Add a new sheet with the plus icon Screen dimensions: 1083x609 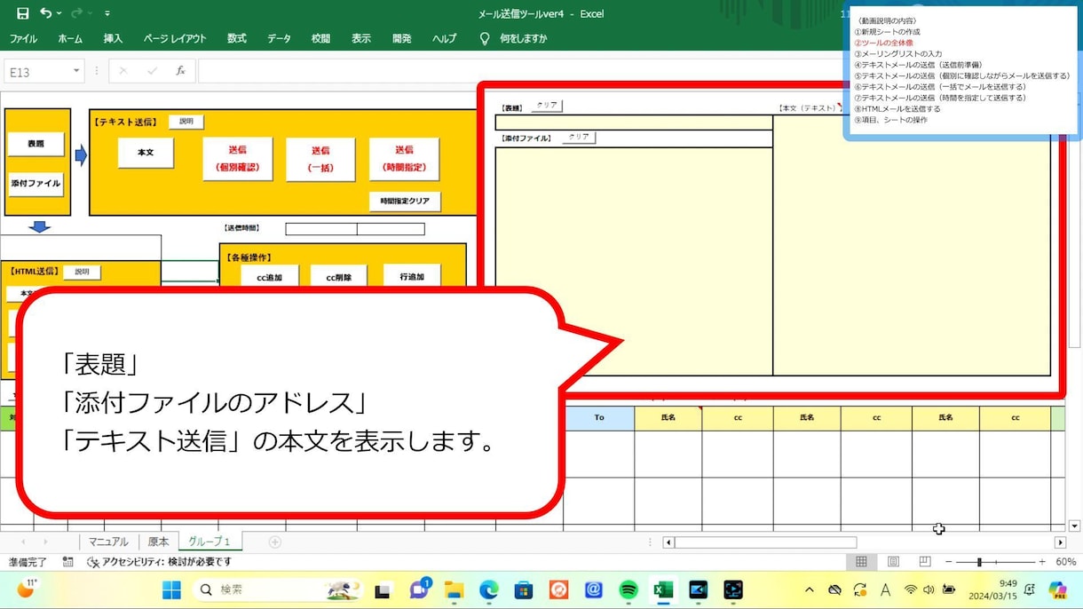coord(275,542)
